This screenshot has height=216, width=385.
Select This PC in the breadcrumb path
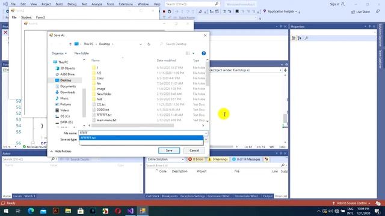click(88, 44)
